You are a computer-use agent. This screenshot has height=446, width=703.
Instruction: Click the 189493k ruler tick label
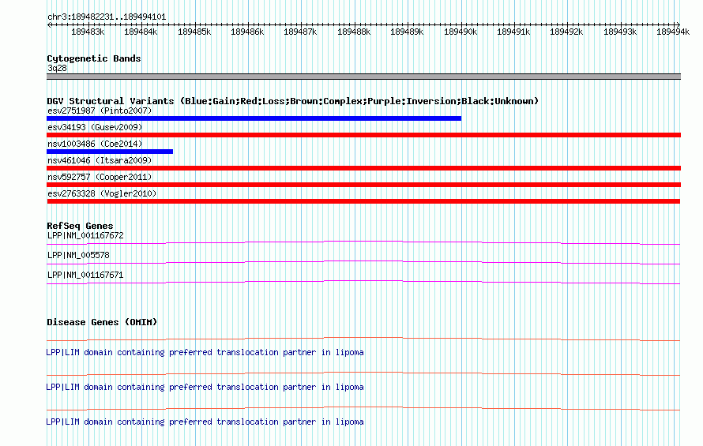620,32
